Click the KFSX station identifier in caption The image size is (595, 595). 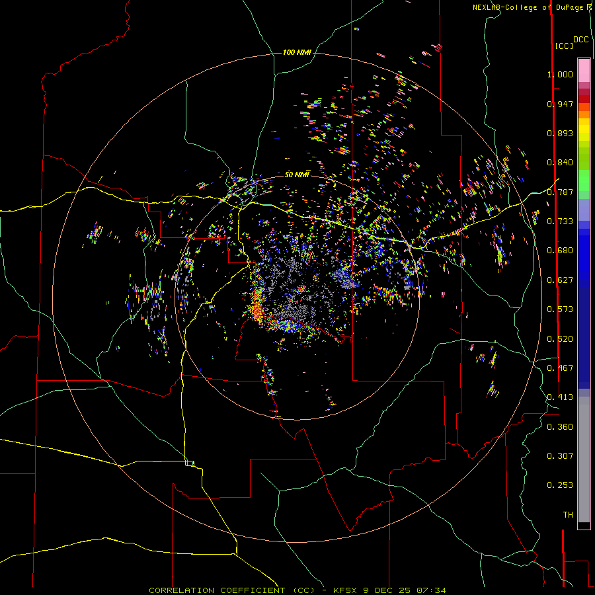(x=345, y=590)
